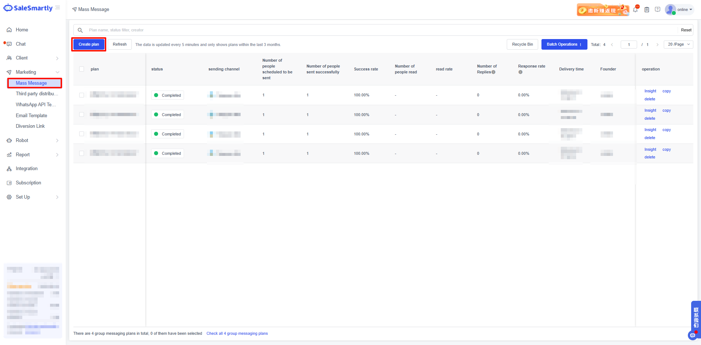Click the plan search input field
Image resolution: width=701 pixels, height=345 pixels.
(x=380, y=30)
